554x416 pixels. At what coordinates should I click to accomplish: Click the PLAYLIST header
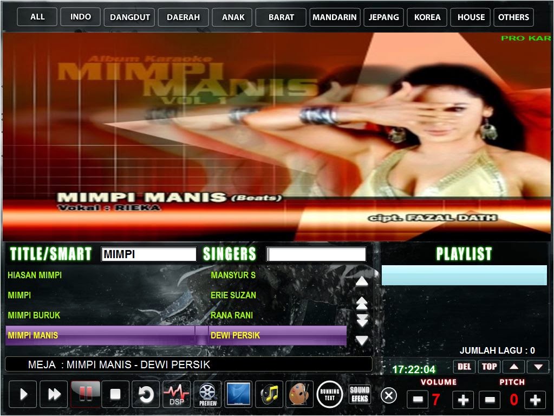pyautogui.click(x=464, y=254)
